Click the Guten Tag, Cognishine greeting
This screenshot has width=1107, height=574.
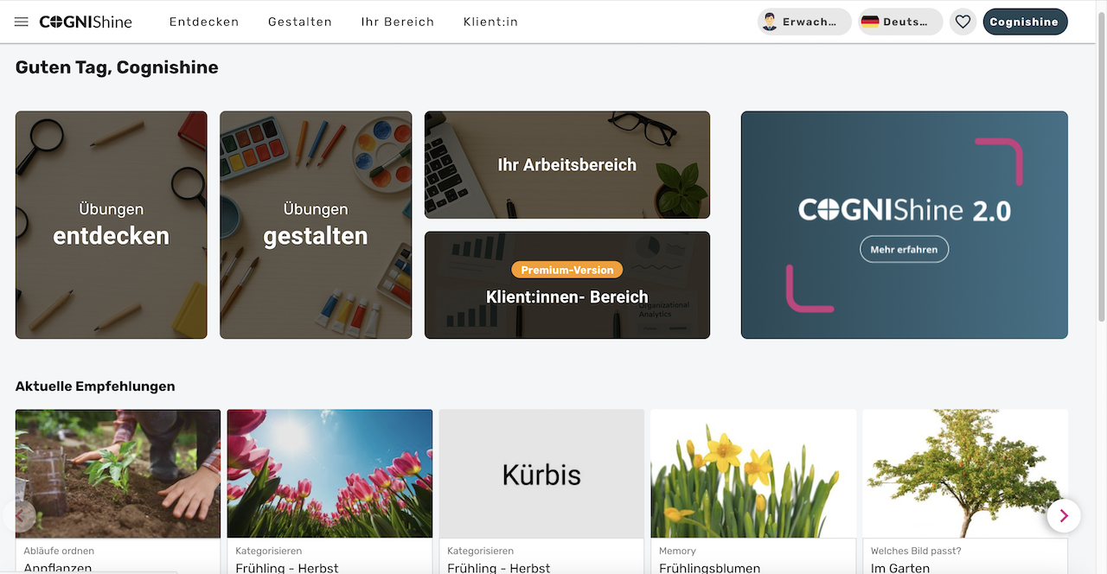[x=117, y=67]
